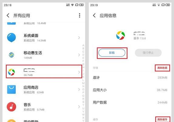Tap the 应用商店 shopping bag icon
This screenshot has height=122, width=174.
(12, 89)
